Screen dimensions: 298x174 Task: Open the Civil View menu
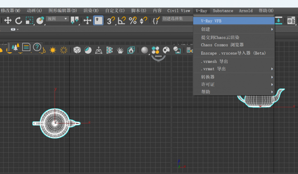pos(179,10)
